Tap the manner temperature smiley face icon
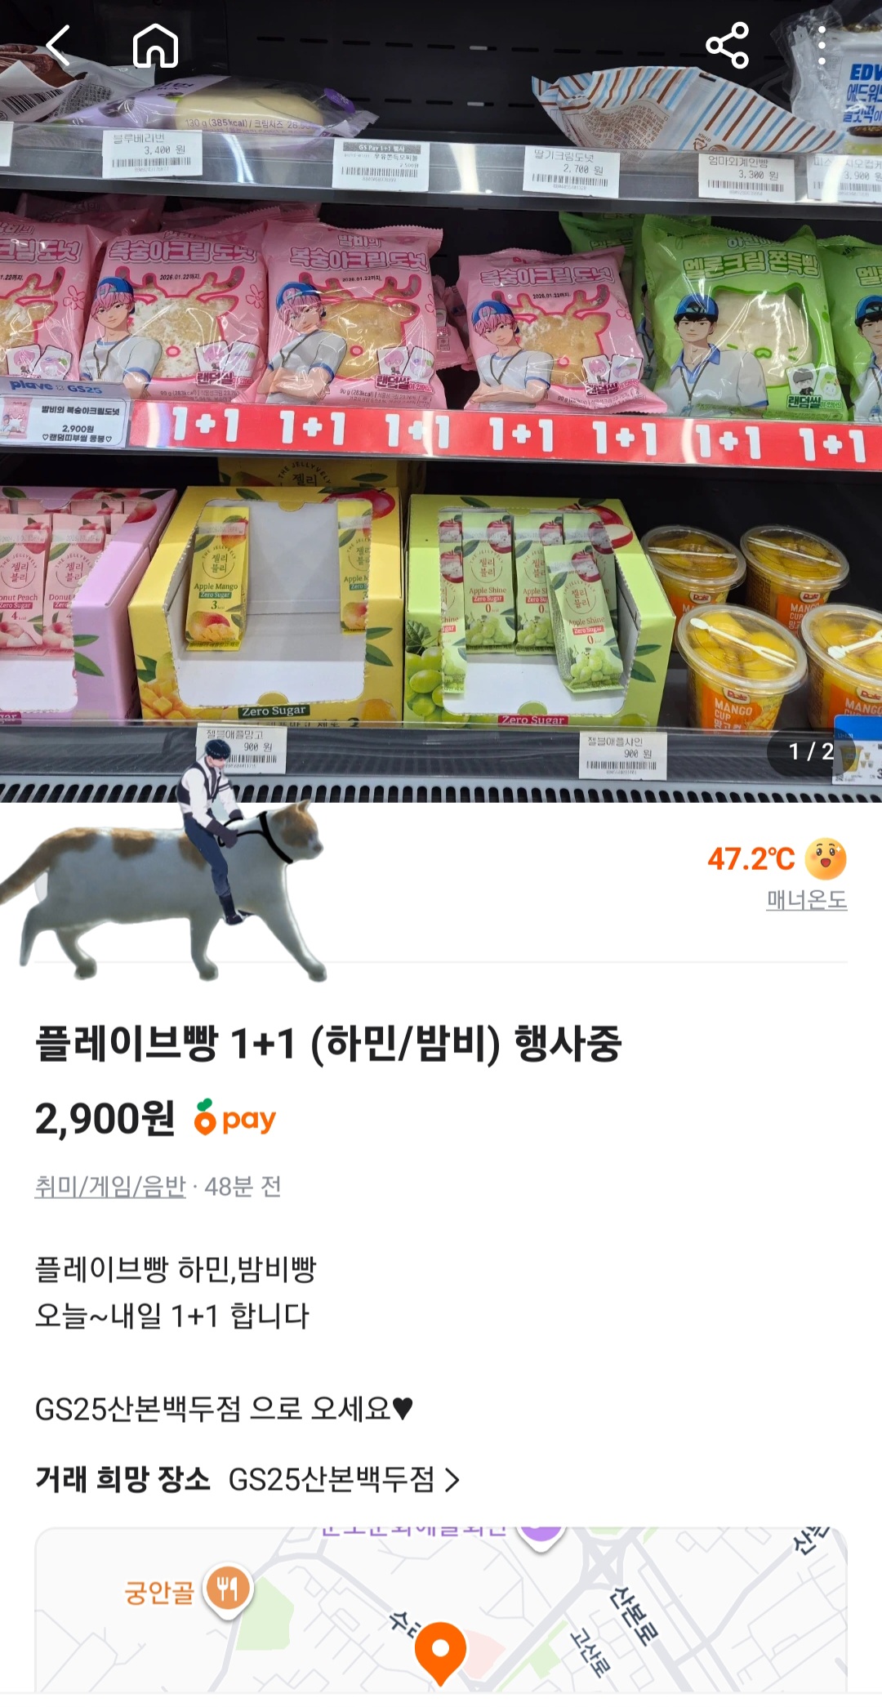882x1707 pixels. pyautogui.click(x=825, y=858)
